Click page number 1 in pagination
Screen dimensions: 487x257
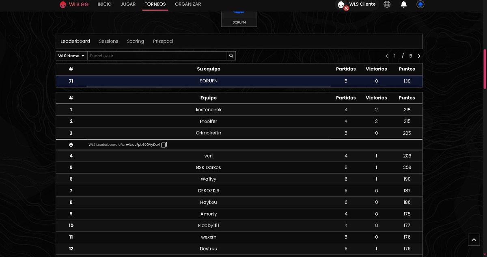[395, 56]
